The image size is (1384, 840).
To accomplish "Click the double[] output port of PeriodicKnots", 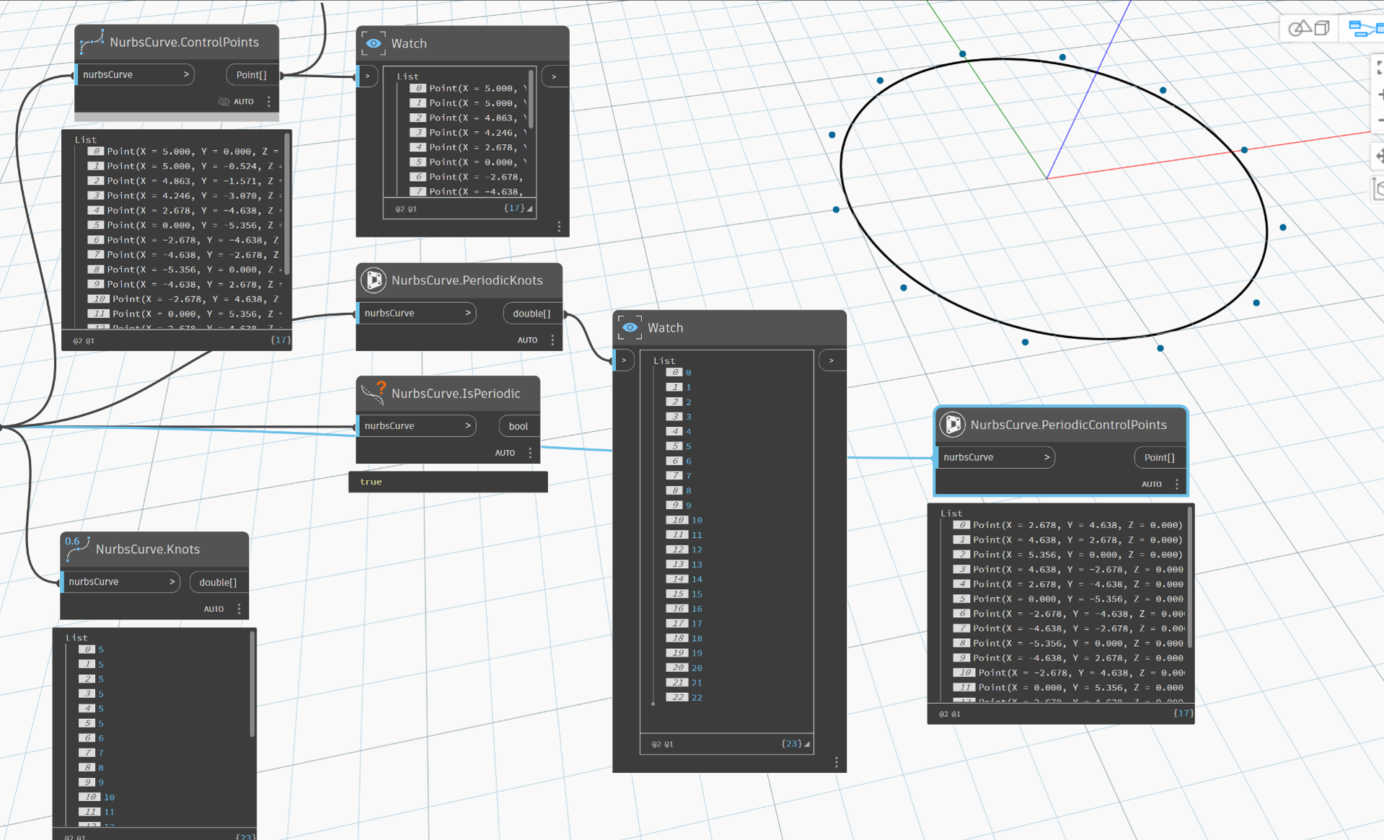I will coord(532,313).
